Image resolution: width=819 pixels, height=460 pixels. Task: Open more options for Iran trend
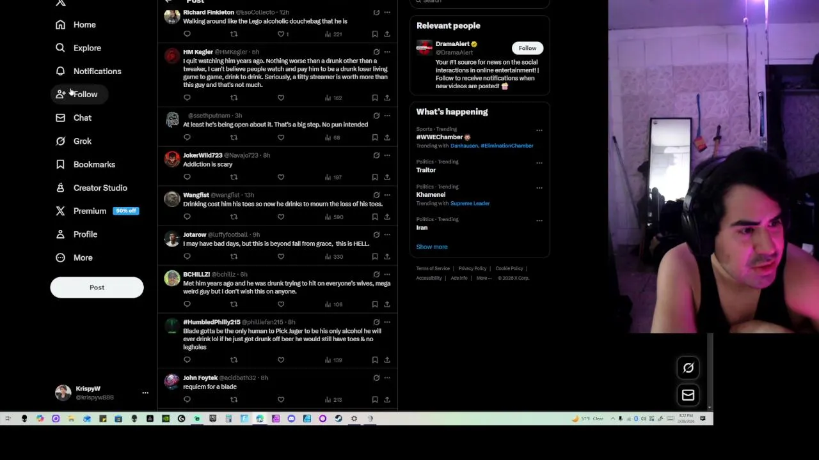coord(539,220)
